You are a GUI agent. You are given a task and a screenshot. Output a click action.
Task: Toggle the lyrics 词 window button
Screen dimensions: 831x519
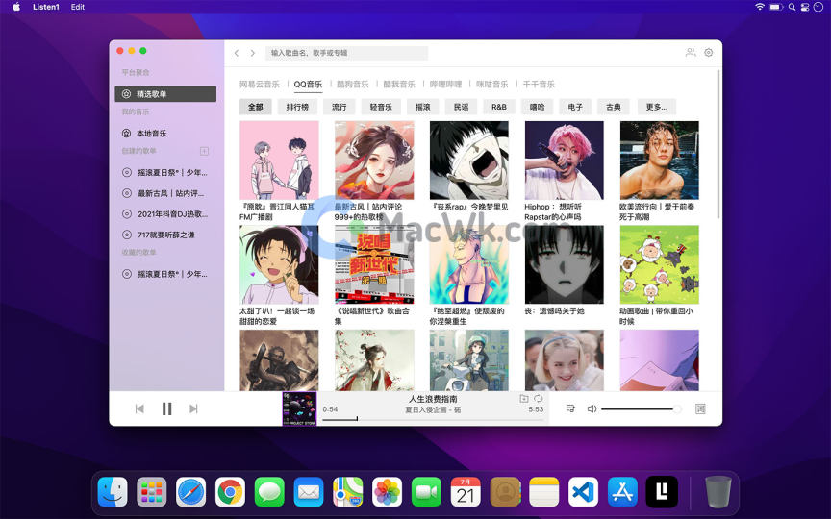point(700,408)
